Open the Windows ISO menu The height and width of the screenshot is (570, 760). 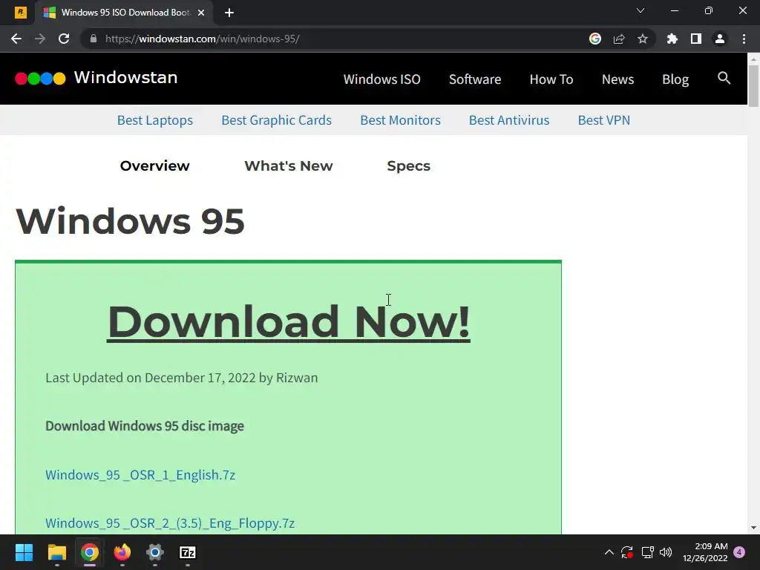coord(382,79)
